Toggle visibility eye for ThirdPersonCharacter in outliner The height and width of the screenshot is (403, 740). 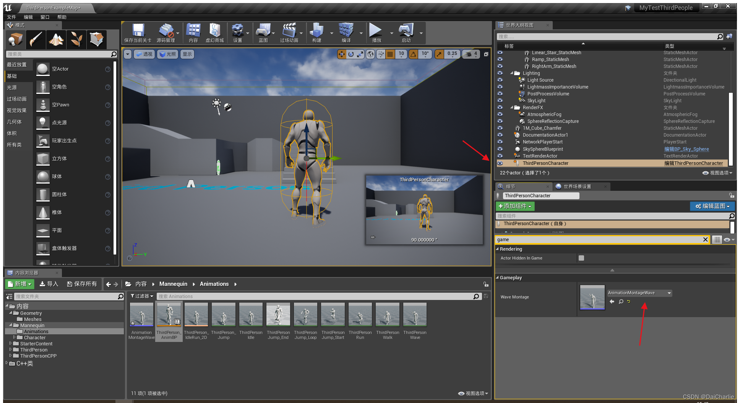500,163
